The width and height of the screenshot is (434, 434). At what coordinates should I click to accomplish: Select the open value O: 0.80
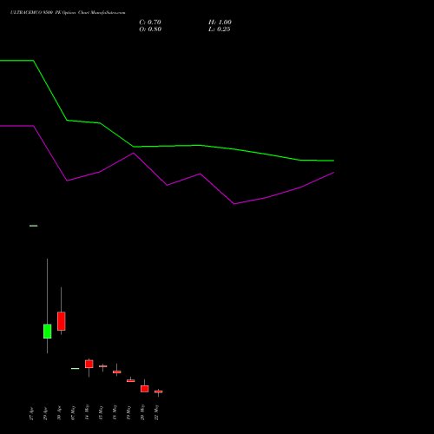point(150,30)
